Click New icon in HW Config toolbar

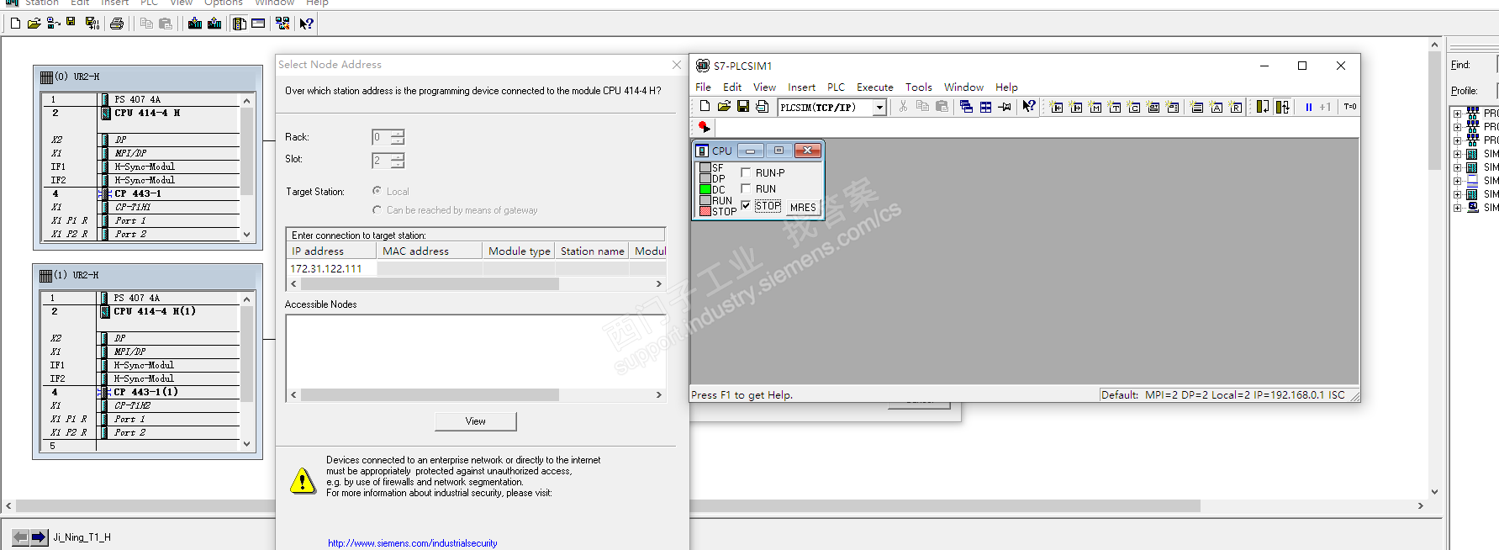pyautogui.click(x=15, y=24)
